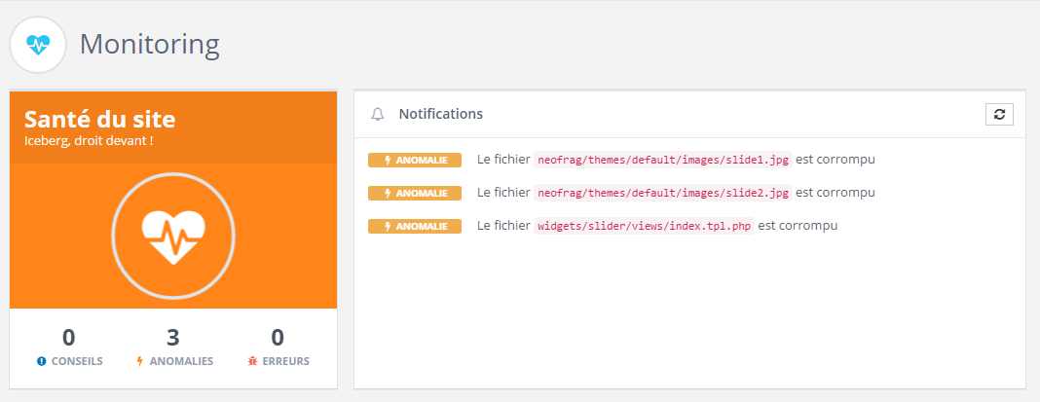Viewport: 1040px width, 402px height.
Task: Click the refresh notifications button
Action: [999, 114]
